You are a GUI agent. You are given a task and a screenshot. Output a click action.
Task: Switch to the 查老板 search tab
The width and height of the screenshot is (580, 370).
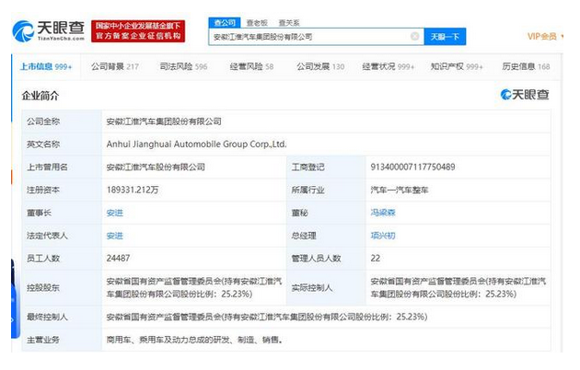[257, 23]
